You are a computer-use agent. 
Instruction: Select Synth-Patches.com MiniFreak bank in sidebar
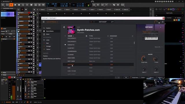click(52, 59)
